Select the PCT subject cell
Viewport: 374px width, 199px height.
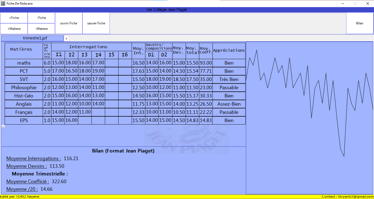(x=24, y=71)
